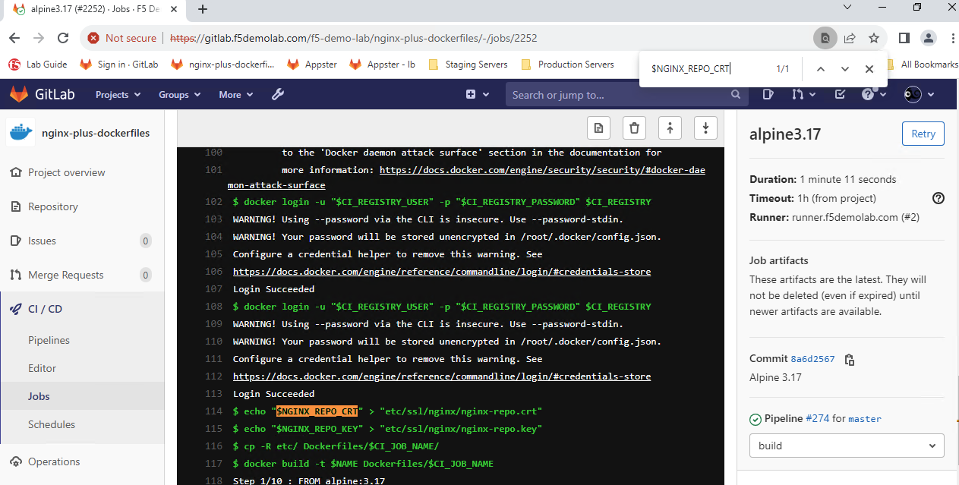Image resolution: width=959 pixels, height=485 pixels.
Task: Copy commit SHA to clipboard
Action: click(x=850, y=360)
